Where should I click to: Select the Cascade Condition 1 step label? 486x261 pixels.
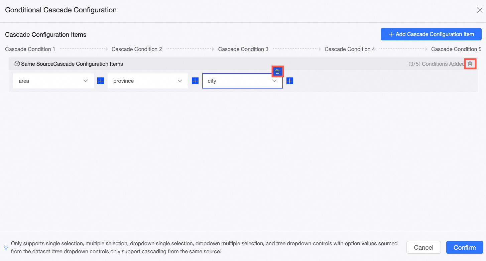coord(30,49)
